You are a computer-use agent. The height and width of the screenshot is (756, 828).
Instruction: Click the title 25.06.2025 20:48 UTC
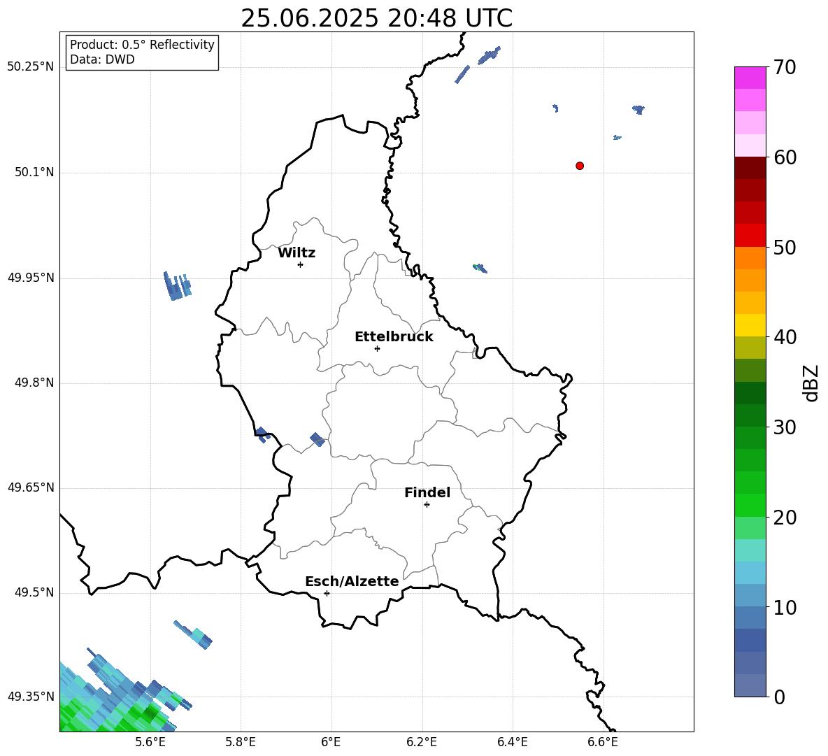coord(376,19)
